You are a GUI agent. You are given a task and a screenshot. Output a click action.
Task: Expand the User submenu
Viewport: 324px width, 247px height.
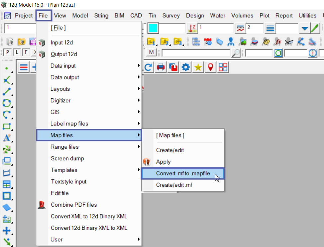[89, 239]
